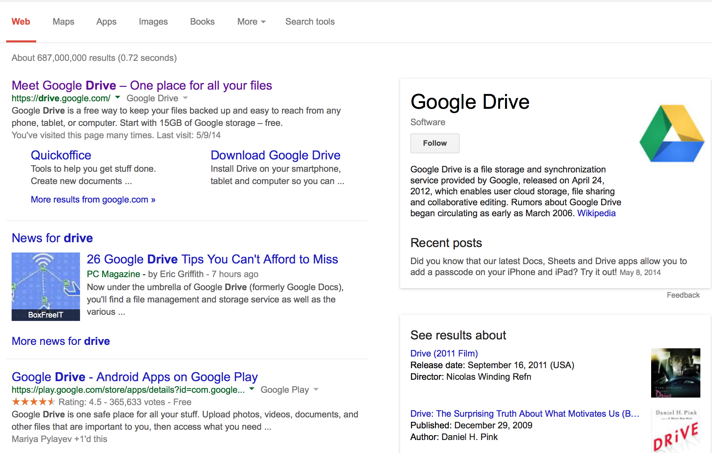The height and width of the screenshot is (453, 712).
Task: Open the More dropdown in search nav
Action: [251, 22]
